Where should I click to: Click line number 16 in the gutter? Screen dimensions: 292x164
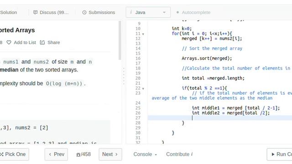click(x=138, y=58)
